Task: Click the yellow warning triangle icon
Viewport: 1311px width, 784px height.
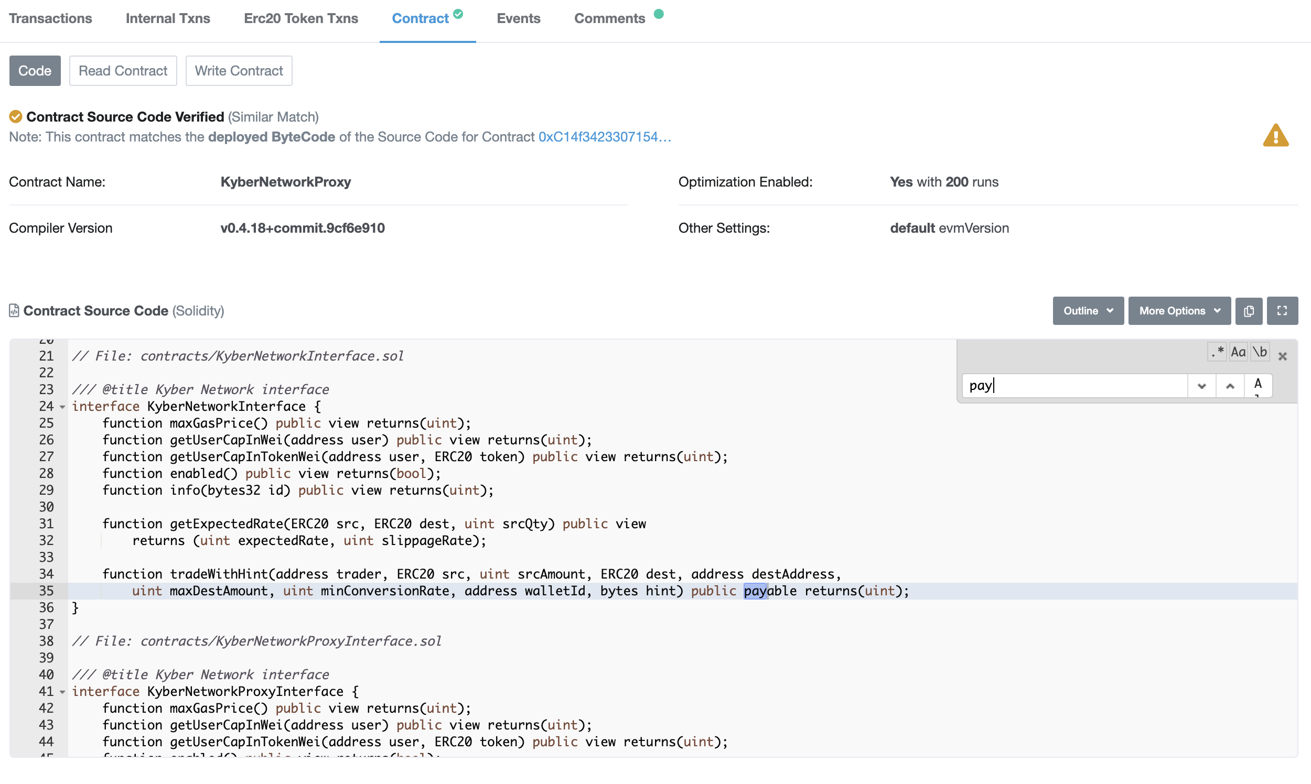Action: (x=1275, y=136)
